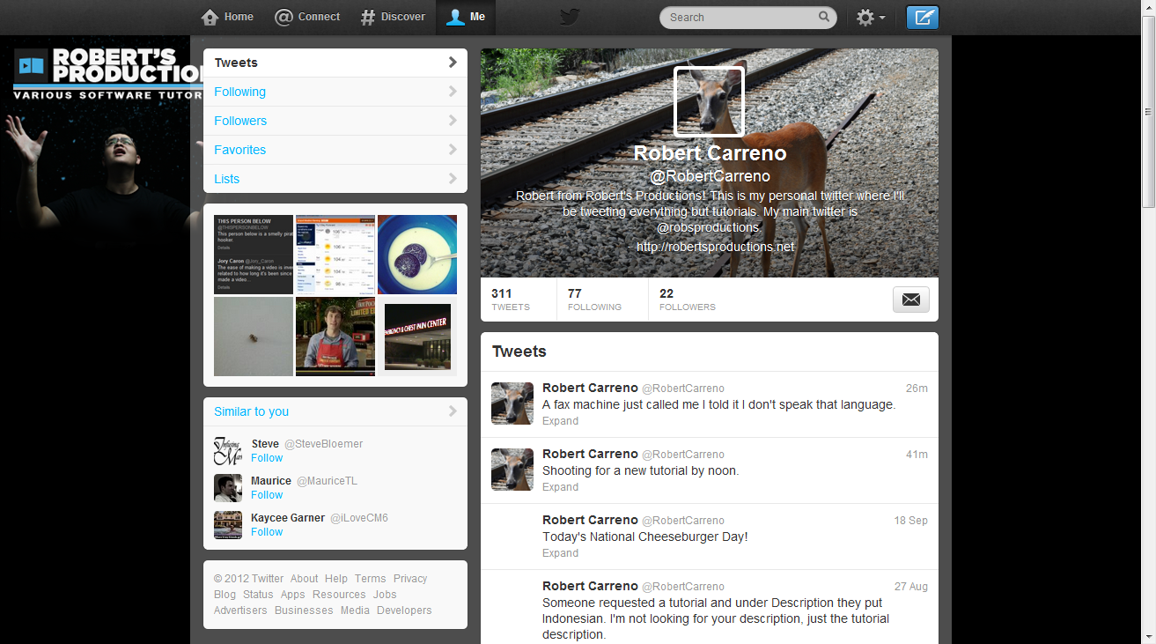Open the 41m tweet timestamp
The image size is (1156, 644).
pos(917,455)
